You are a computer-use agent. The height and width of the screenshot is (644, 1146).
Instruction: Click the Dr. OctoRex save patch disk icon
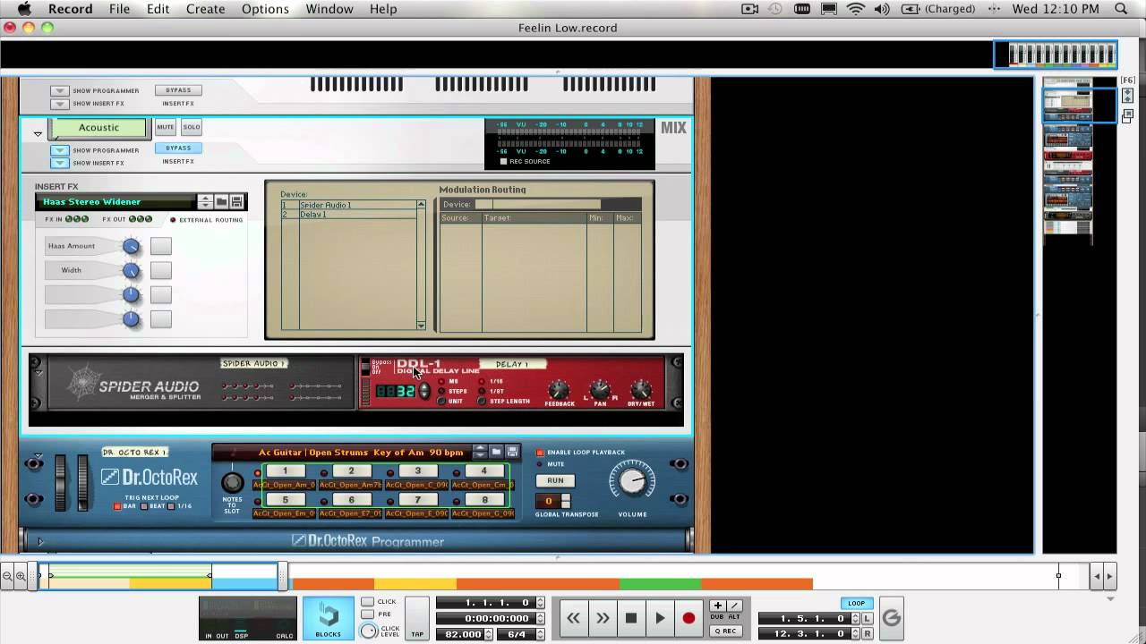pos(511,452)
